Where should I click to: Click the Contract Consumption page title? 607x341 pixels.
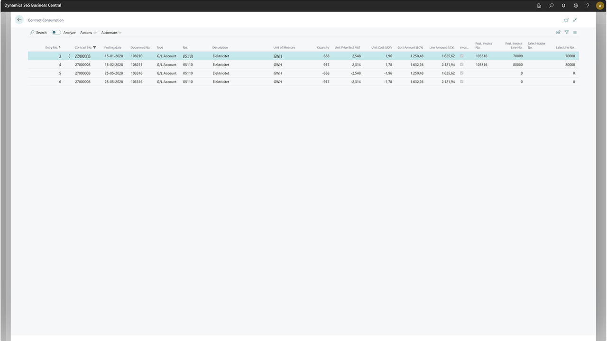tap(46, 20)
